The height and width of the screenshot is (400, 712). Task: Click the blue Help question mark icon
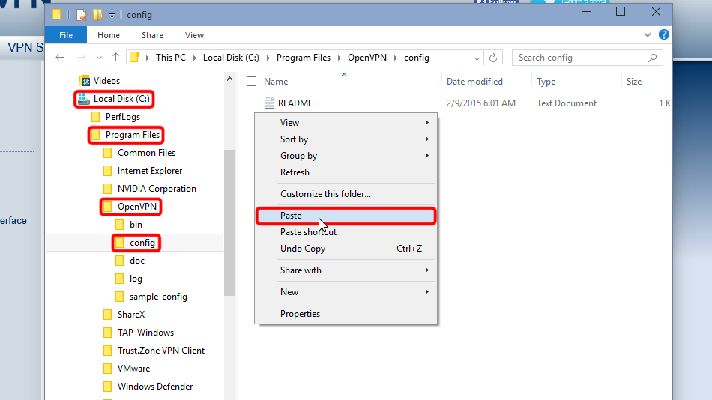[x=663, y=35]
